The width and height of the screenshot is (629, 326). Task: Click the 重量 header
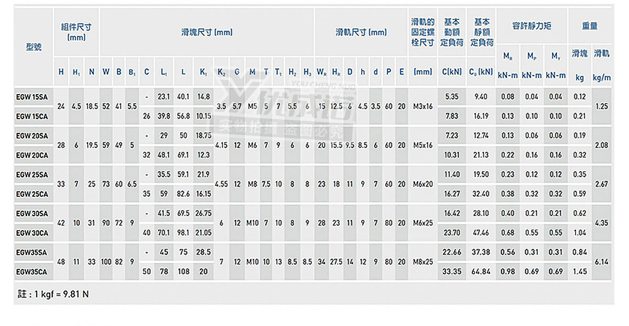[x=590, y=26]
